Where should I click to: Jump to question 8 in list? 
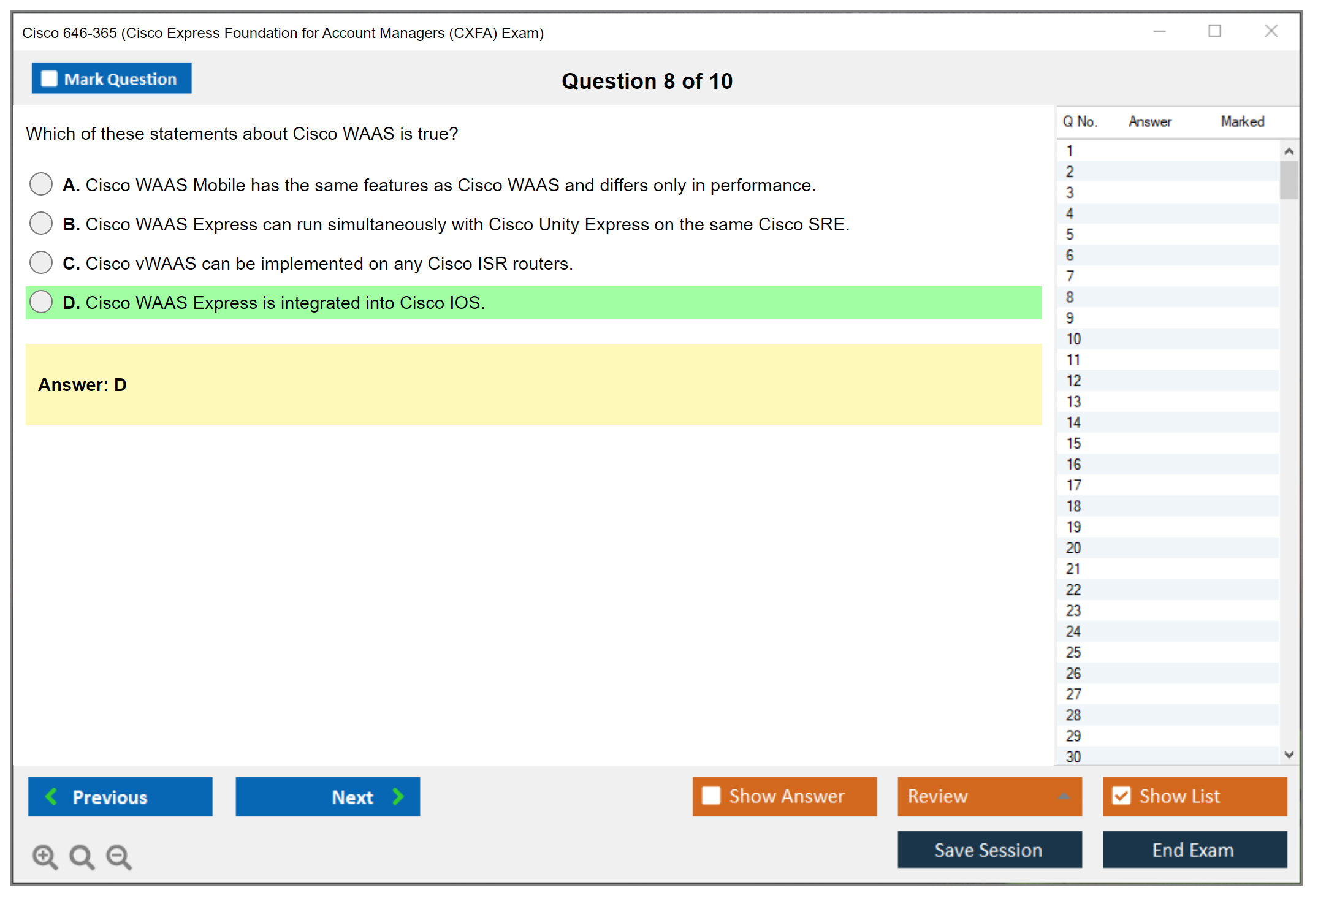click(1070, 297)
